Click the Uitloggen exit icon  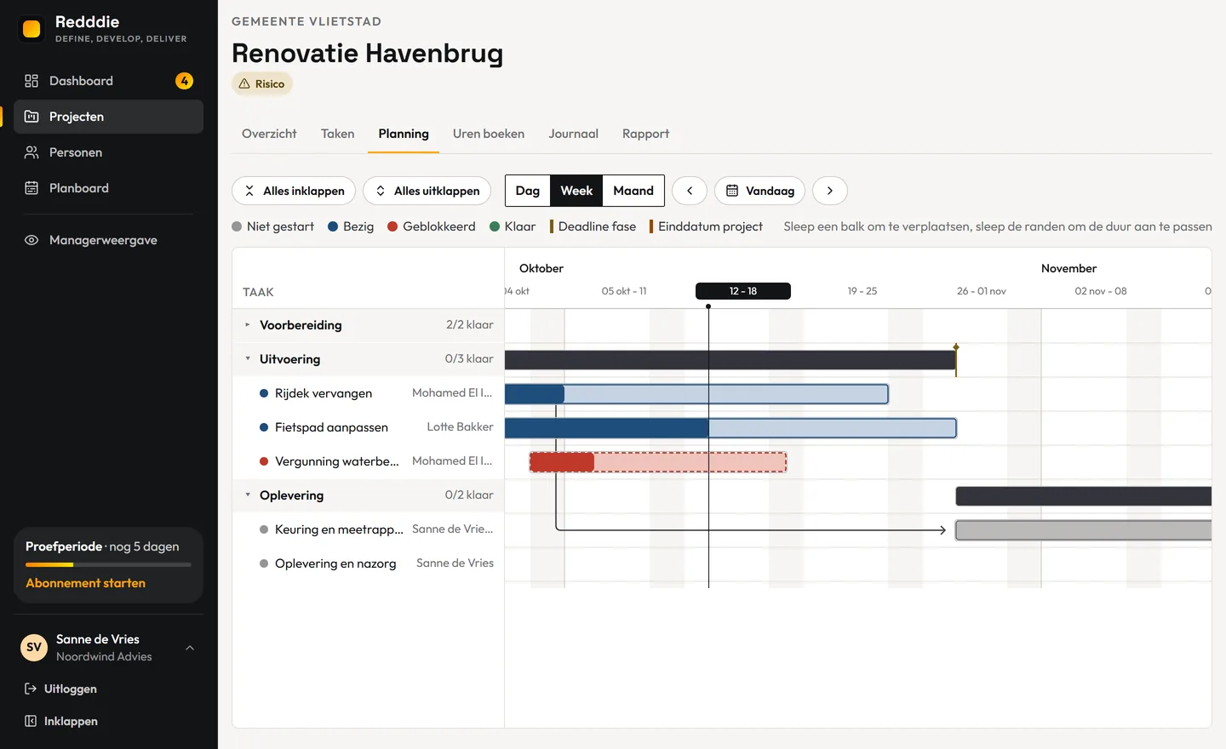pos(31,689)
